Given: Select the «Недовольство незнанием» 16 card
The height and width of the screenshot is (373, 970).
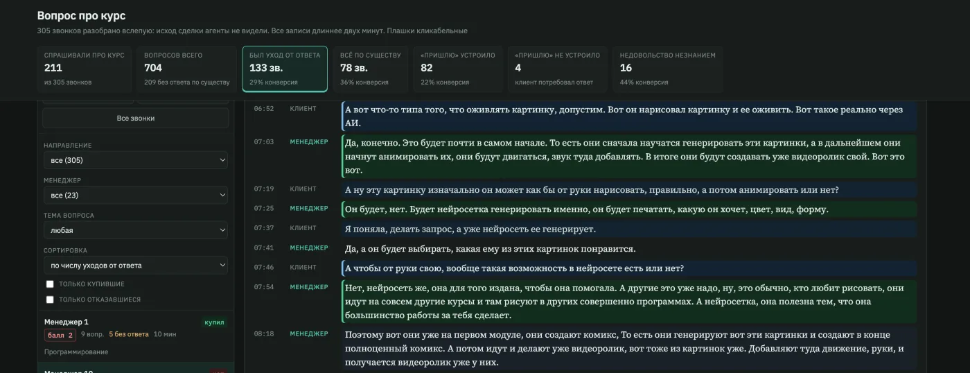Looking at the screenshot, I should coord(667,69).
